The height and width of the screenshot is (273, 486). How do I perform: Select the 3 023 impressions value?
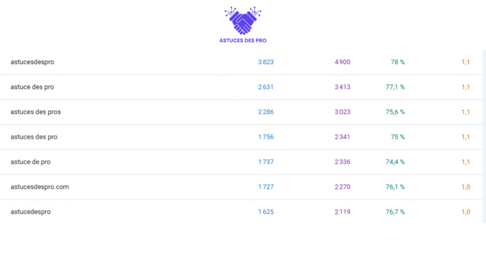tap(342, 112)
